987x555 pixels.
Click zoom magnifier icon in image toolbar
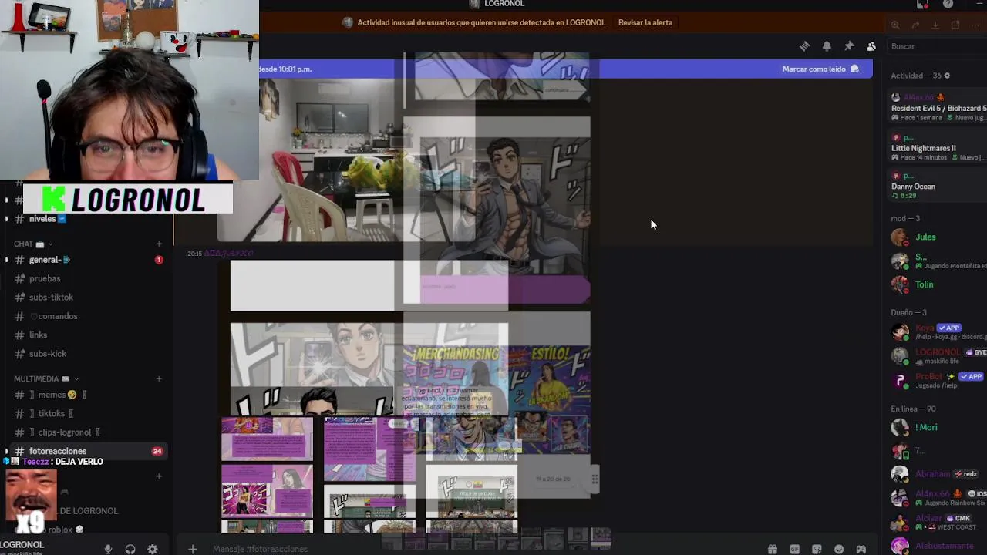pyautogui.click(x=895, y=25)
